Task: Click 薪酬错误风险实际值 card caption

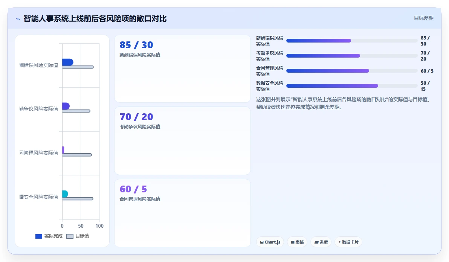Action: (140, 55)
